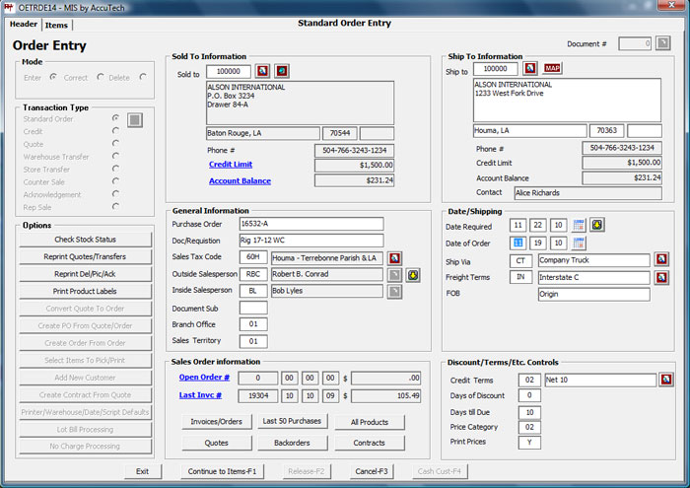This screenshot has height=488, width=690.
Task: Click the Account Balance link in Sold To
Action: click(x=239, y=180)
